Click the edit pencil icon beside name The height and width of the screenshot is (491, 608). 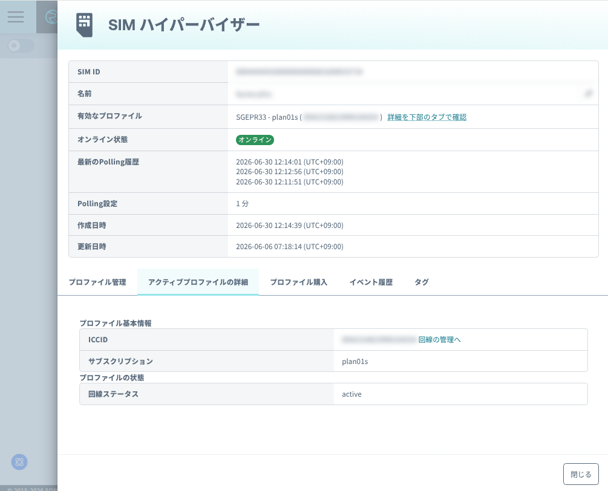(x=588, y=93)
